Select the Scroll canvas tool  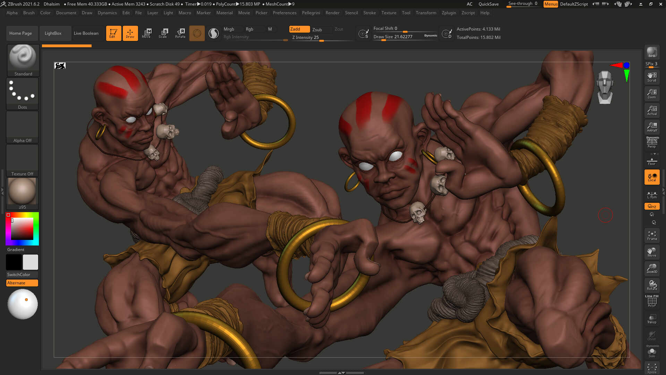(652, 77)
